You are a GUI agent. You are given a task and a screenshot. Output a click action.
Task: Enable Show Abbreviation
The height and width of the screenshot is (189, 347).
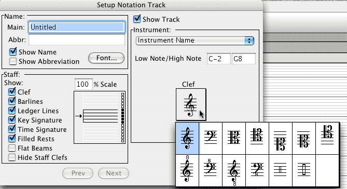13,61
